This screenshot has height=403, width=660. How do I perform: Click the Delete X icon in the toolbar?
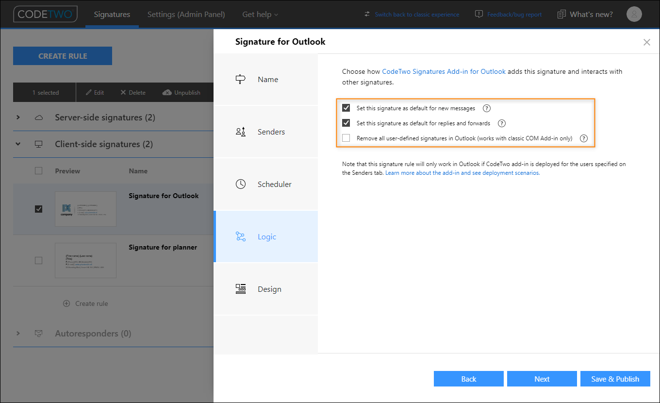(x=123, y=92)
